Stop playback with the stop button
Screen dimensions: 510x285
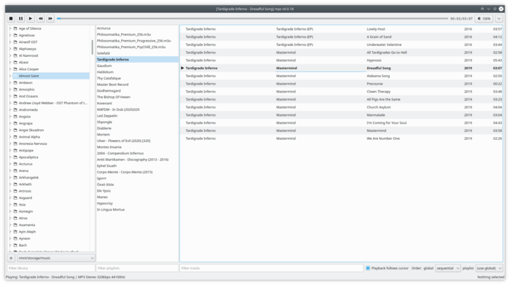[x=11, y=18]
